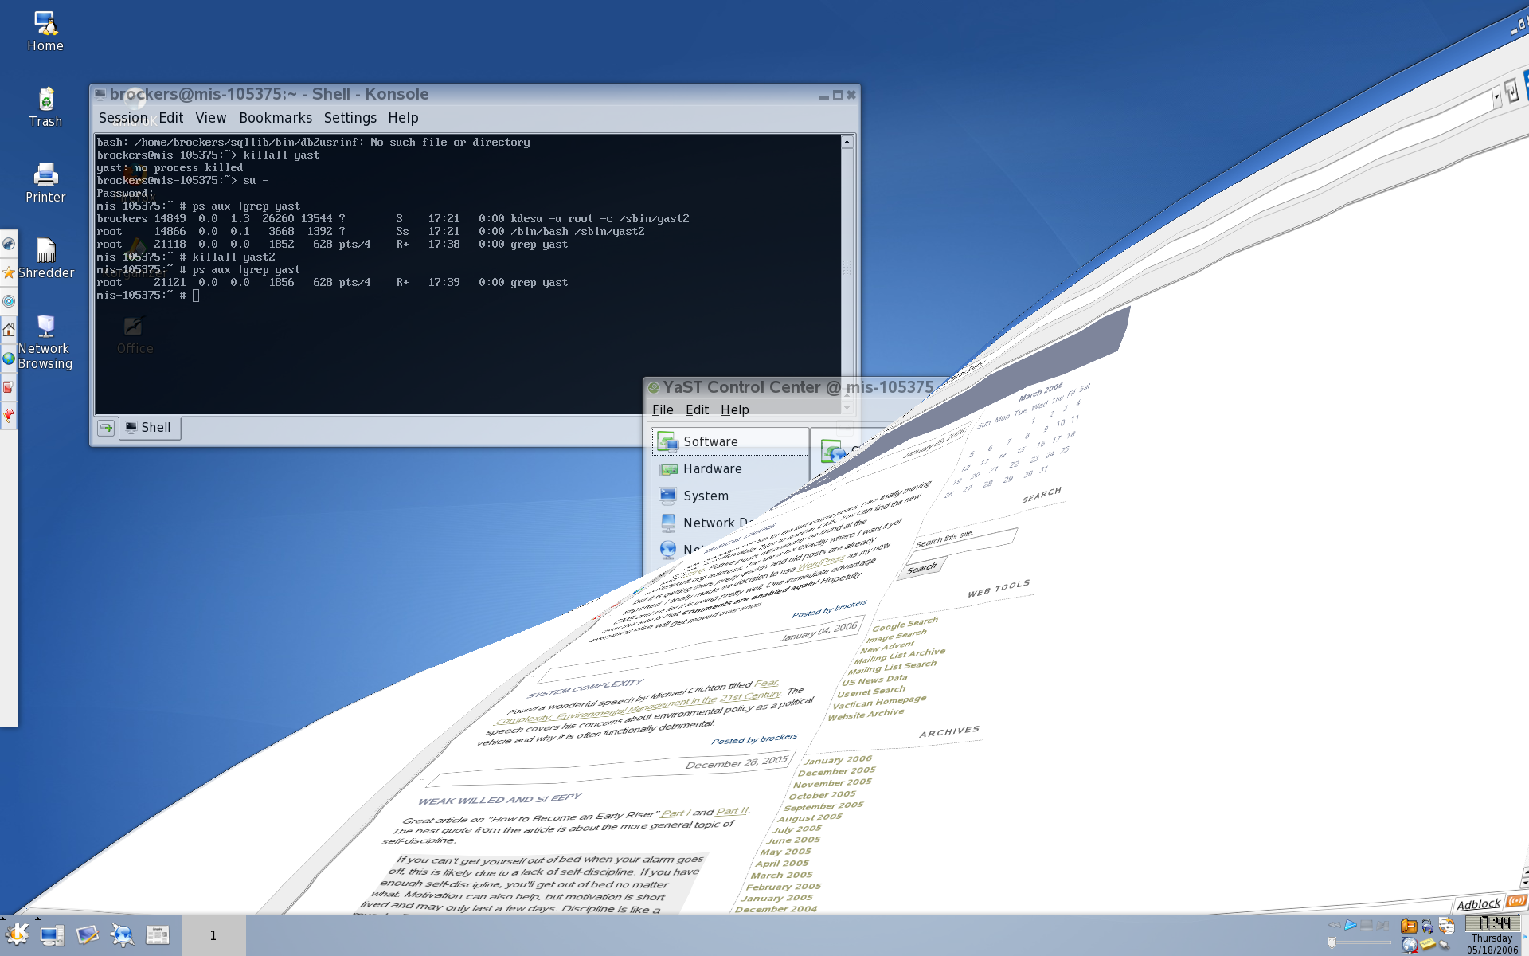
Task: Open the View menu in Konsole
Action: [211, 118]
